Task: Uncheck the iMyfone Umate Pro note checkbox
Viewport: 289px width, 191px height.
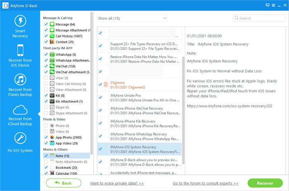Action: 100,98
